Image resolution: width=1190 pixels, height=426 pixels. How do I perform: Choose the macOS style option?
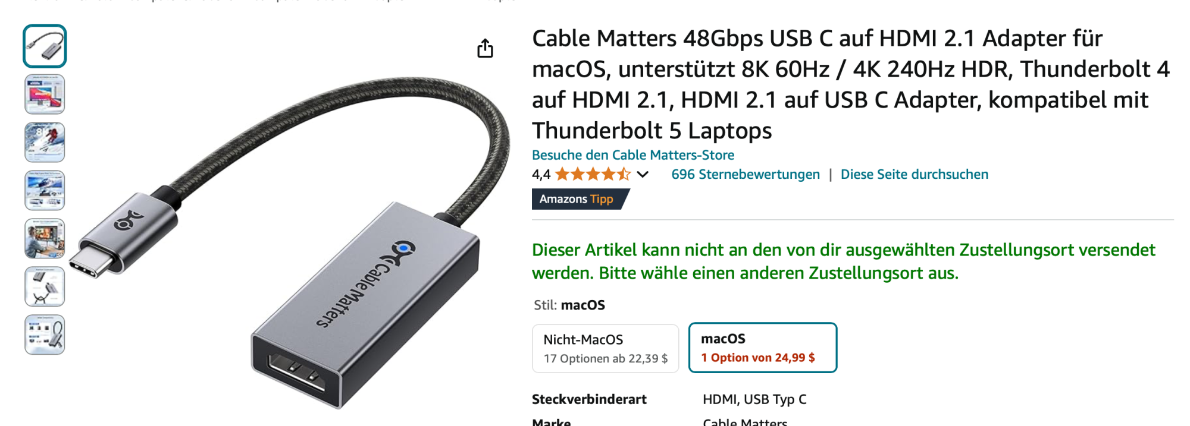click(x=763, y=348)
